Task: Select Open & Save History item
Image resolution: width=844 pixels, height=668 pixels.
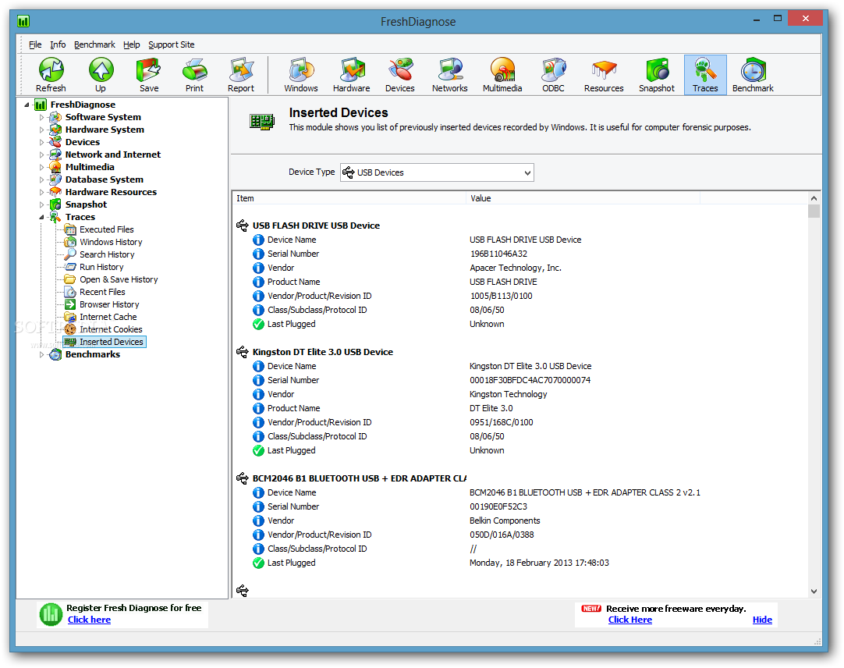Action: (119, 279)
